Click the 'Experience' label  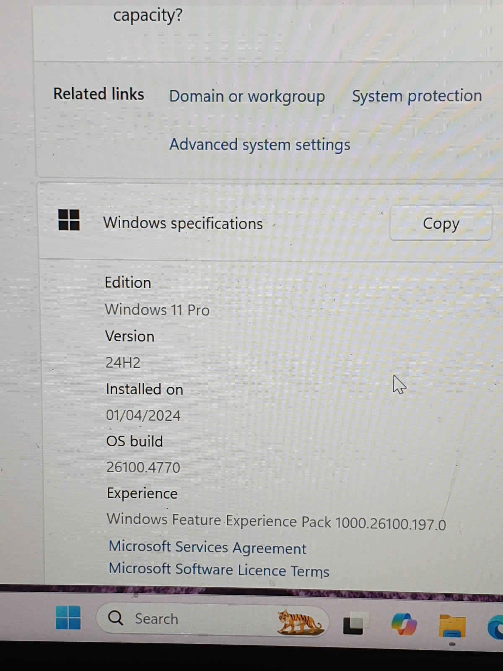(x=143, y=494)
